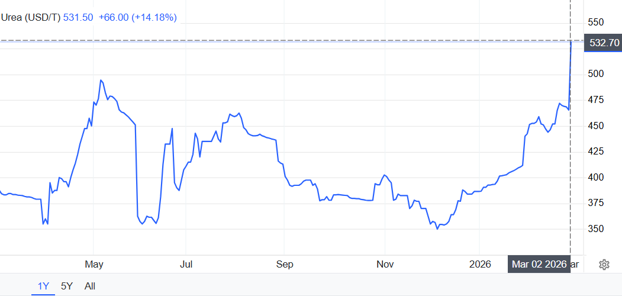Click the Nov label on time axis
The width and height of the screenshot is (622, 296).
pyautogui.click(x=385, y=264)
